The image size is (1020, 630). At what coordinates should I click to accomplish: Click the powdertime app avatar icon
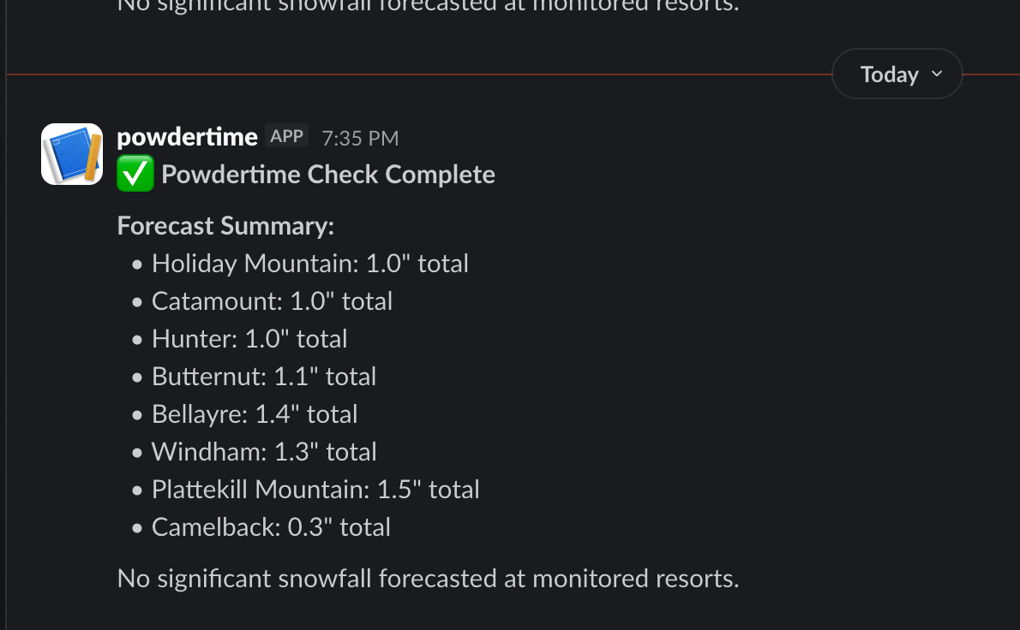click(72, 154)
